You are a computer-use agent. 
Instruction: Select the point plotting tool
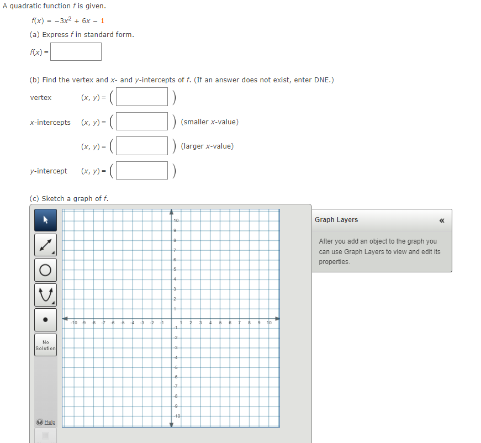pos(45,319)
